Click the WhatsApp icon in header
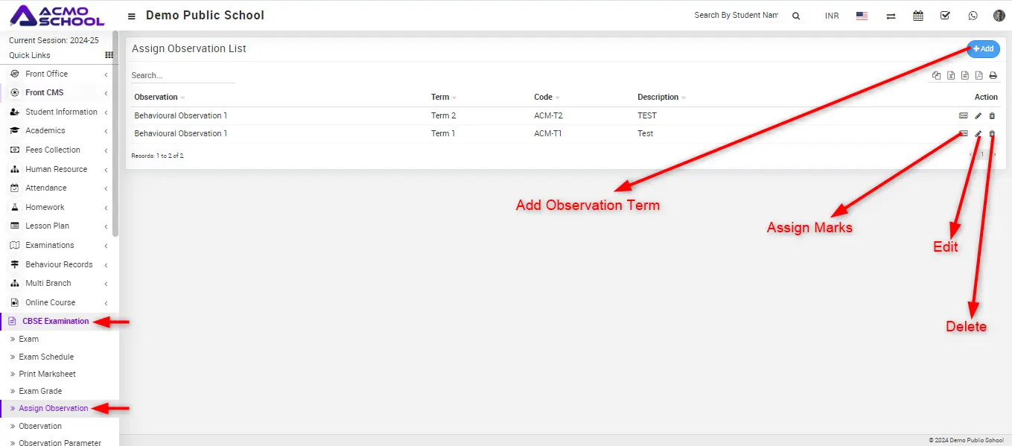Viewport: 1012px width, 446px height. [x=973, y=16]
